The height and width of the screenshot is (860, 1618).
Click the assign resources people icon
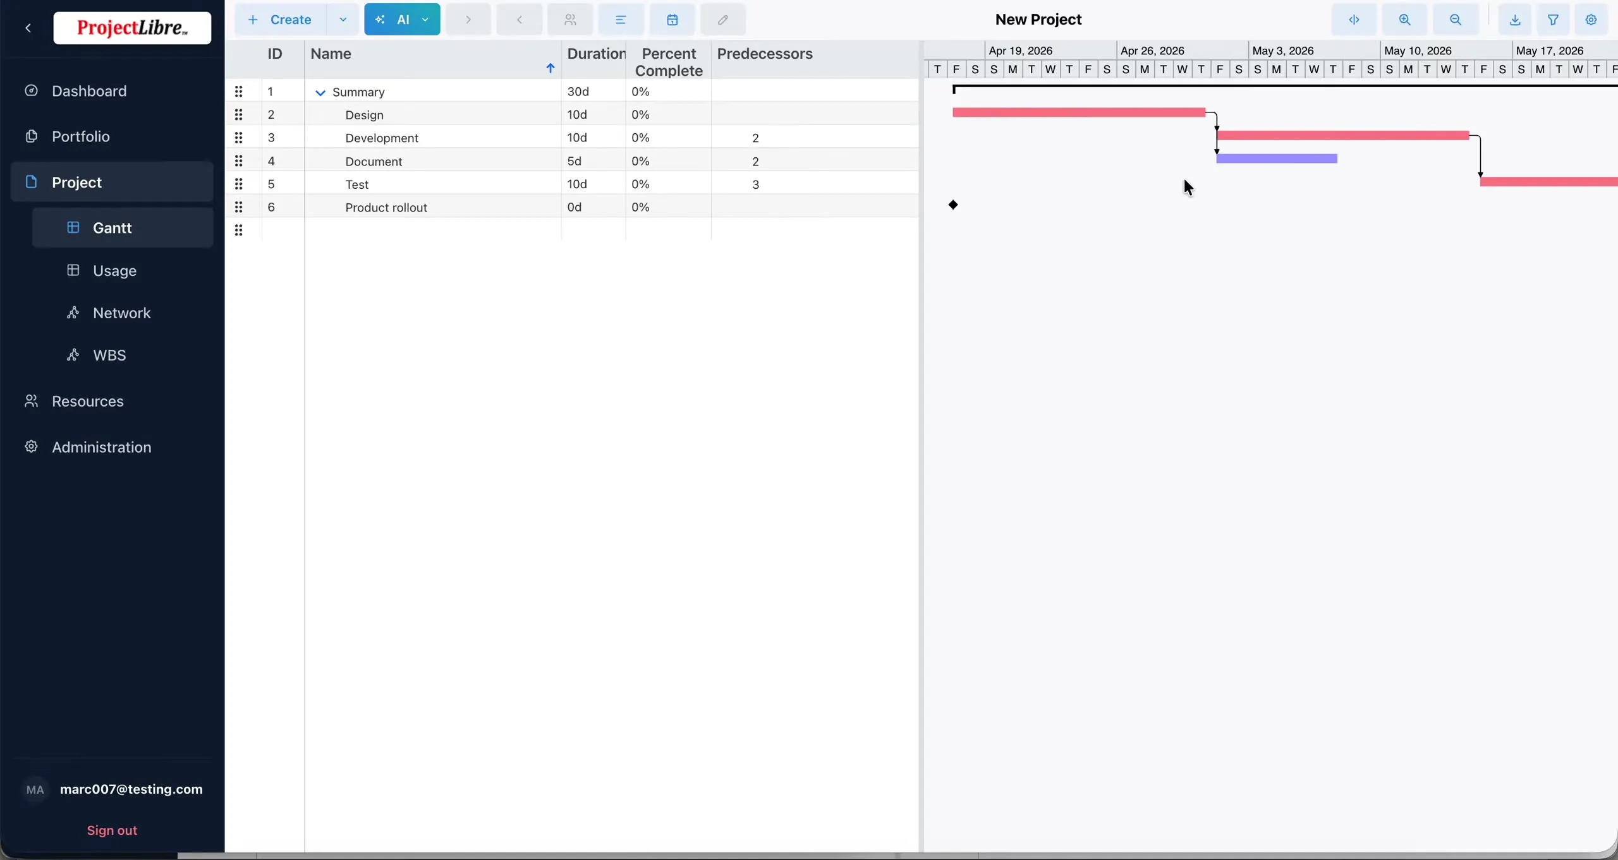click(x=570, y=20)
